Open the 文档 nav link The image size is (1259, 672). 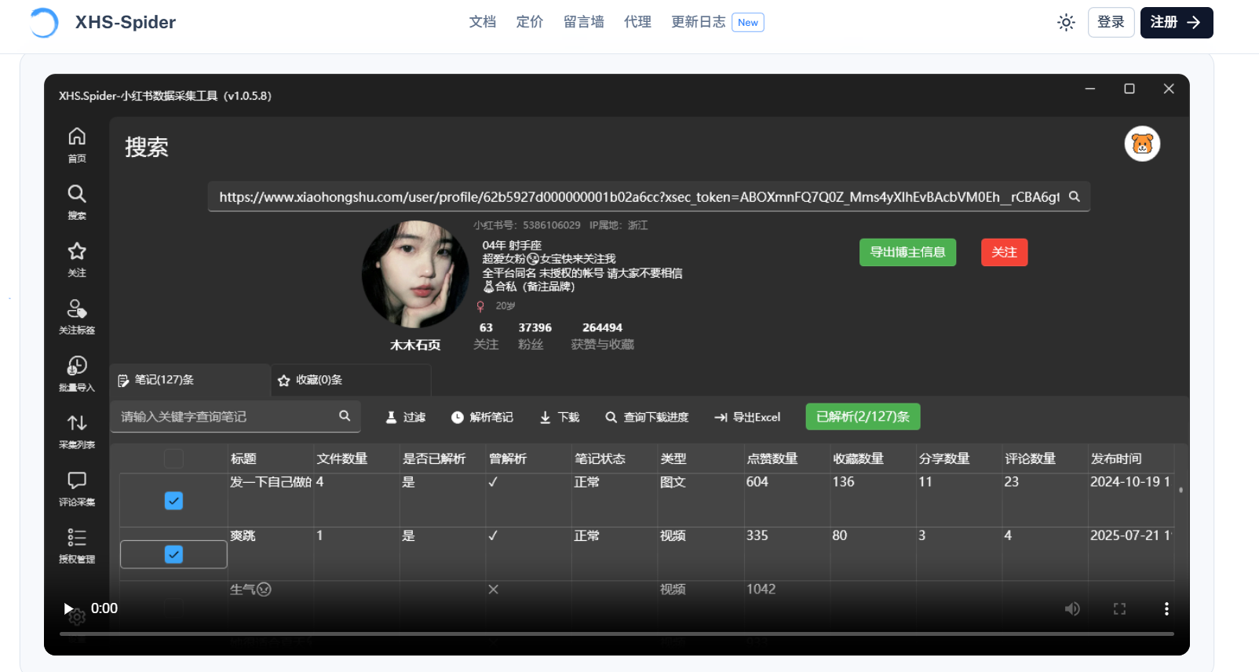(x=483, y=22)
